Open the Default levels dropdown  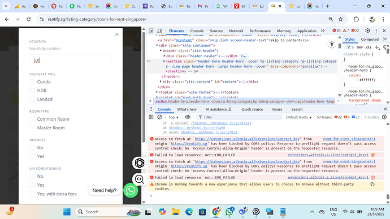click(299, 117)
